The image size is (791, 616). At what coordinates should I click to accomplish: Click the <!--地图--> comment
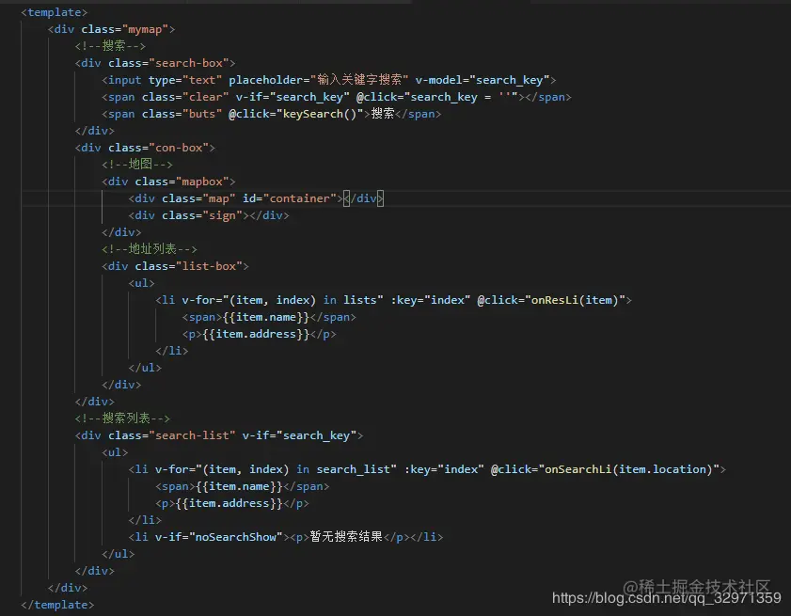137,165
